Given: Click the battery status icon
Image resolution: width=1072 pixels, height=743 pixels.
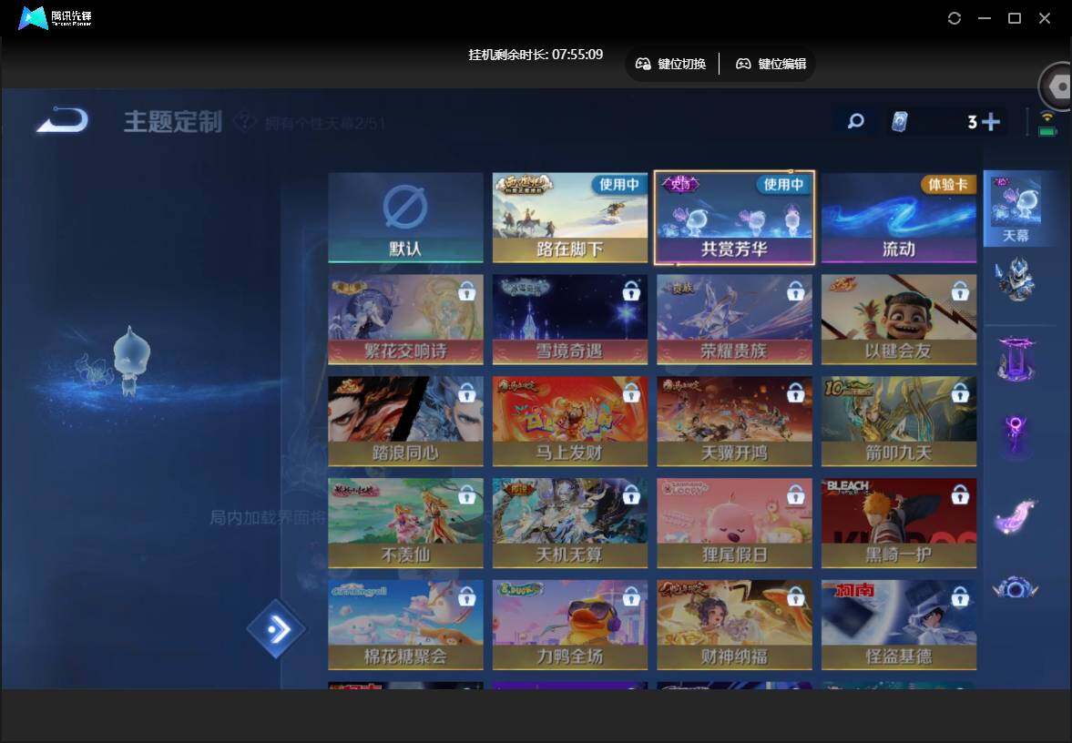Looking at the screenshot, I should (1046, 130).
